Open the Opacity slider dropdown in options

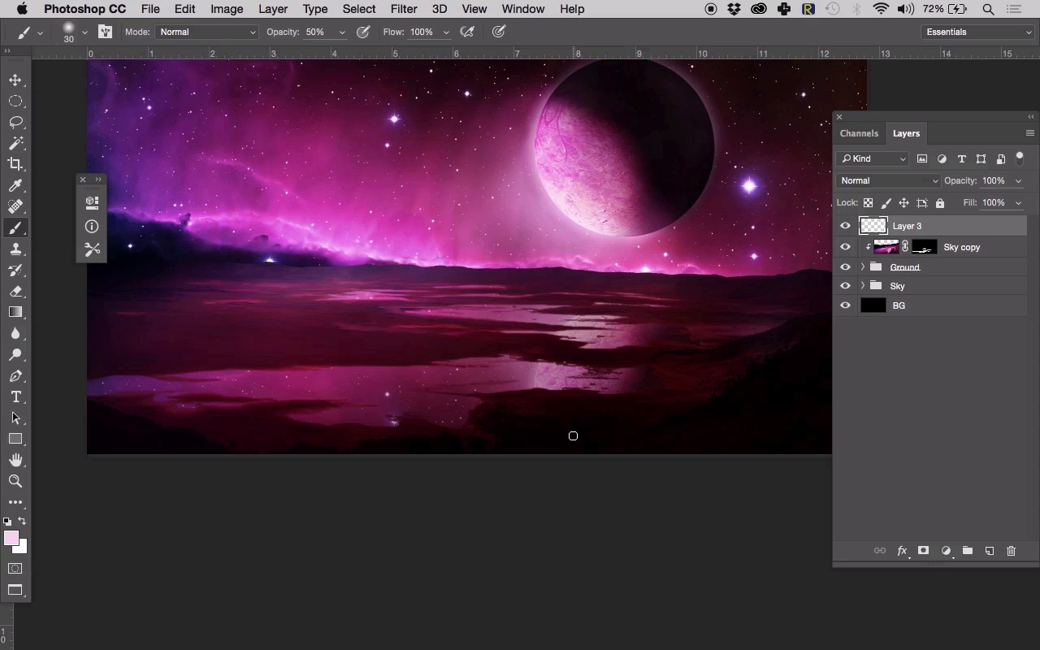[x=342, y=32]
